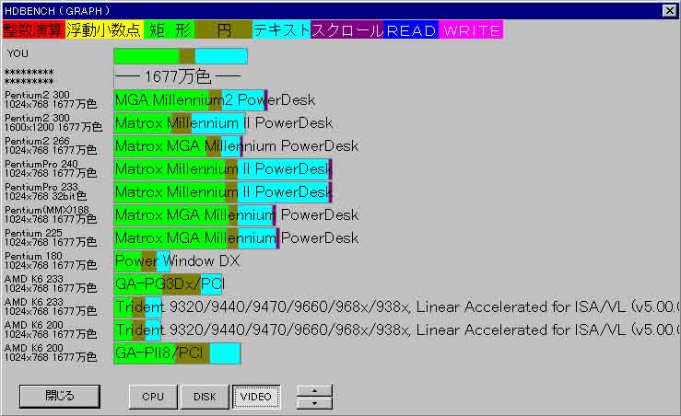The height and width of the screenshot is (416, 681).
Task: Select the blue READ legend swatch
Action: tap(411, 30)
